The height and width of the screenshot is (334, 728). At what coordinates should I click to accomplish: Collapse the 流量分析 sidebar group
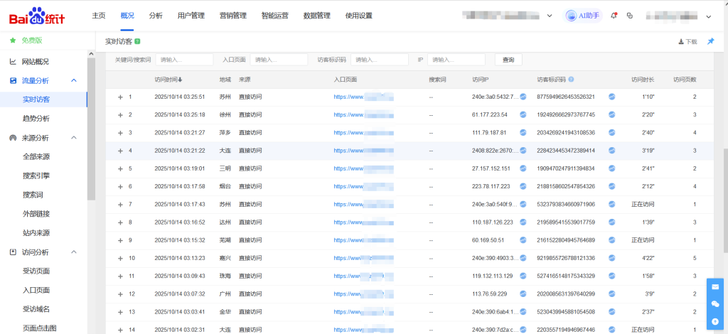(73, 81)
